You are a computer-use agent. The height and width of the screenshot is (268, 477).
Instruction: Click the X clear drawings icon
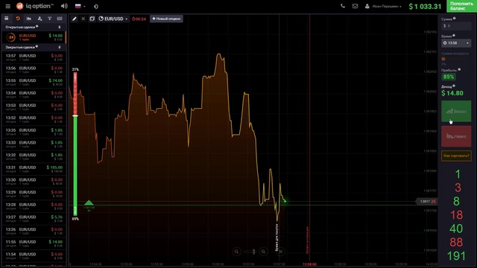[83, 19]
